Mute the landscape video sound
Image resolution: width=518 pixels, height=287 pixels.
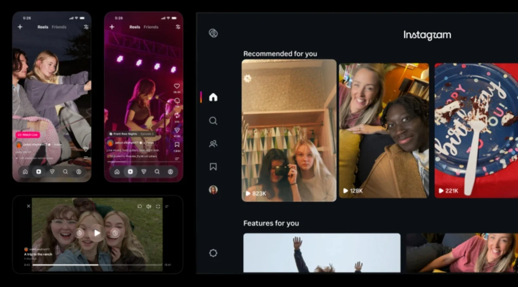(148, 206)
